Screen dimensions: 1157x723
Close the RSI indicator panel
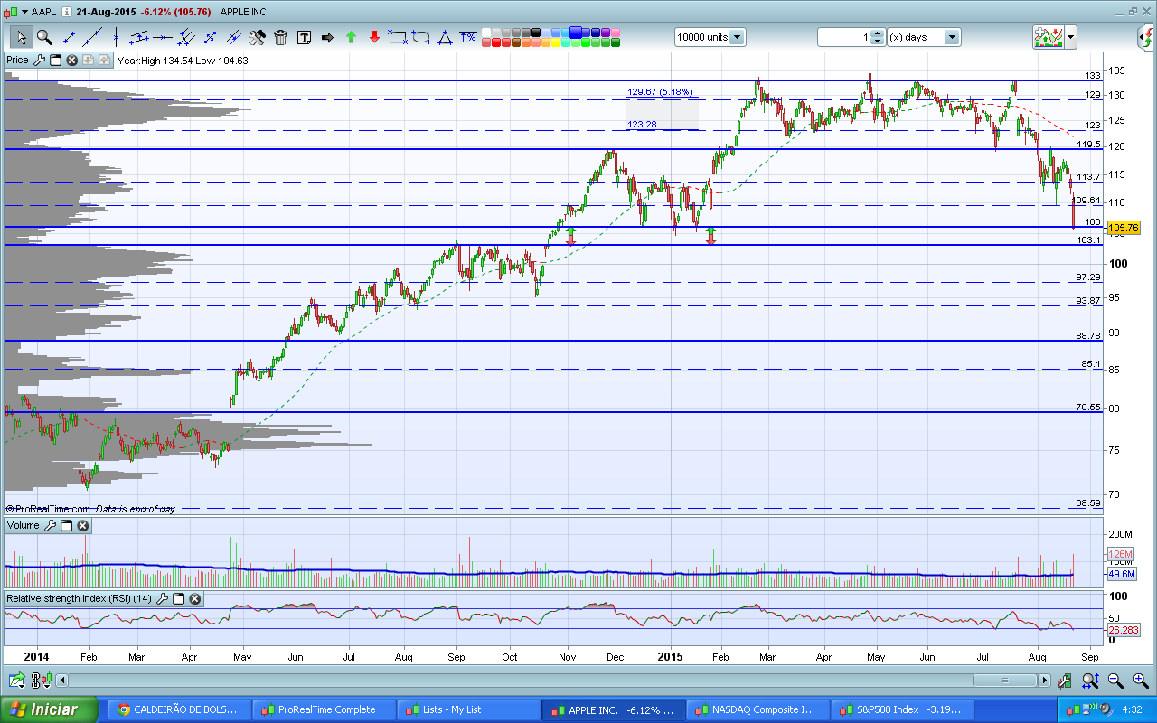tap(194, 598)
